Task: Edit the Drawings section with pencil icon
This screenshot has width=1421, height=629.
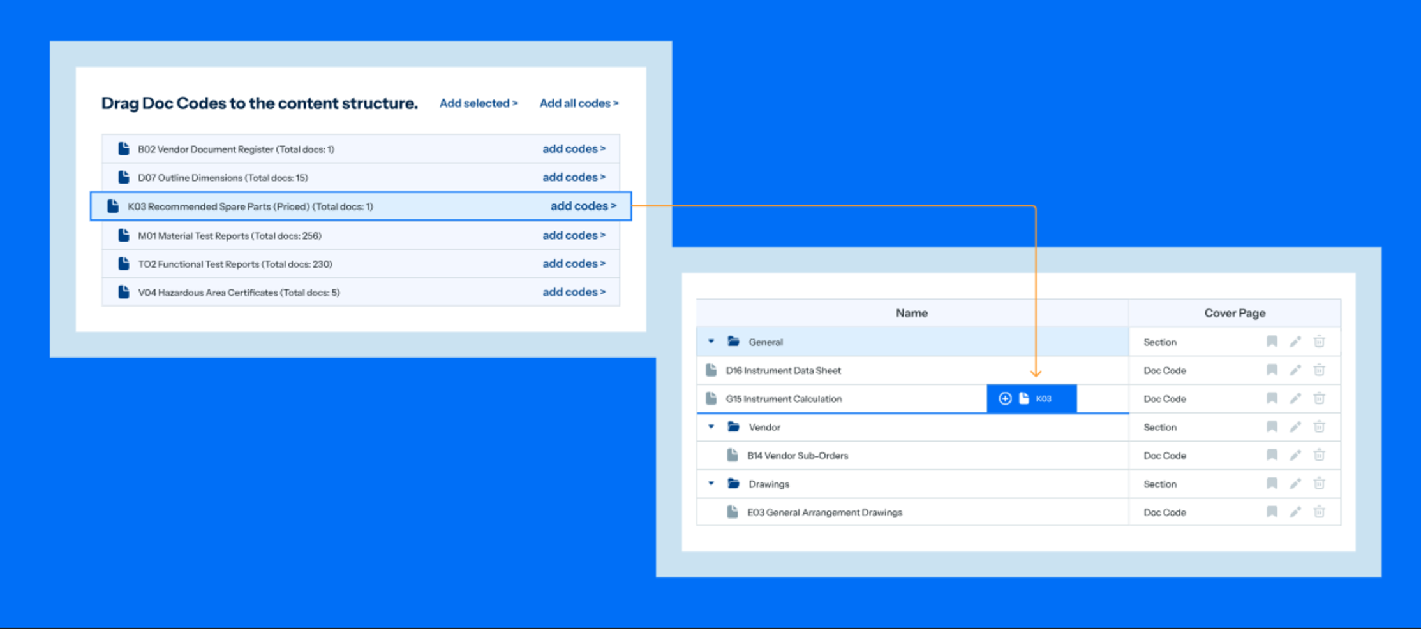Action: coord(1295,484)
